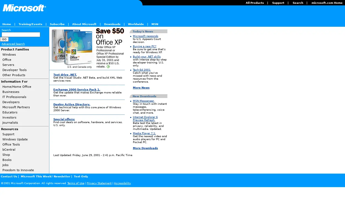Open Microsoft Partners sidebar link
Viewport: 345px width, 216px height.
16,107
